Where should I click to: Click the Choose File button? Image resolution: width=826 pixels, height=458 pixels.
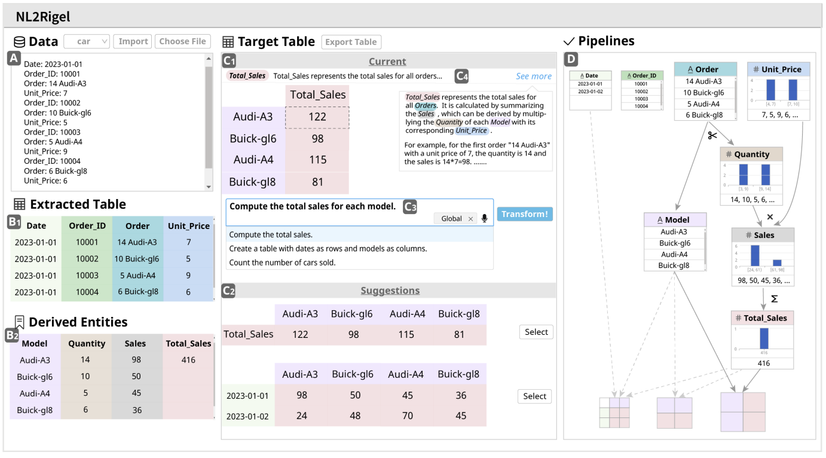pyautogui.click(x=182, y=41)
